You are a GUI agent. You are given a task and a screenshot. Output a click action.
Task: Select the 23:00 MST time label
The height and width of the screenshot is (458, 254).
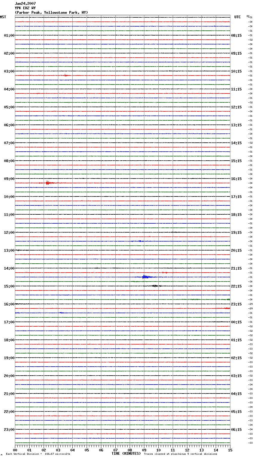click(9, 430)
